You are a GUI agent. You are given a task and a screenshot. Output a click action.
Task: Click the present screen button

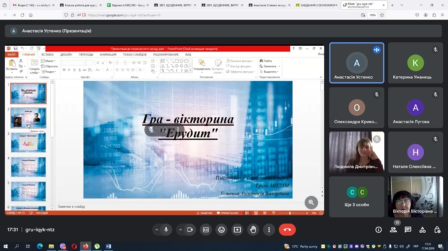pyautogui.click(x=237, y=230)
